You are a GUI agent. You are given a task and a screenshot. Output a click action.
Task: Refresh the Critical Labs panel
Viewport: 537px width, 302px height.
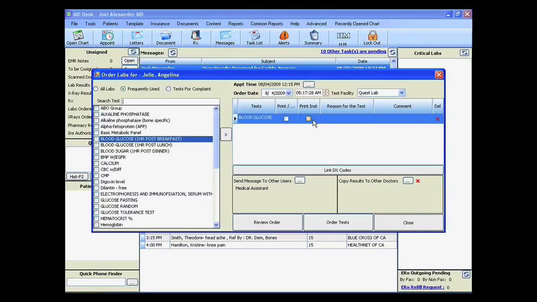coord(464,53)
